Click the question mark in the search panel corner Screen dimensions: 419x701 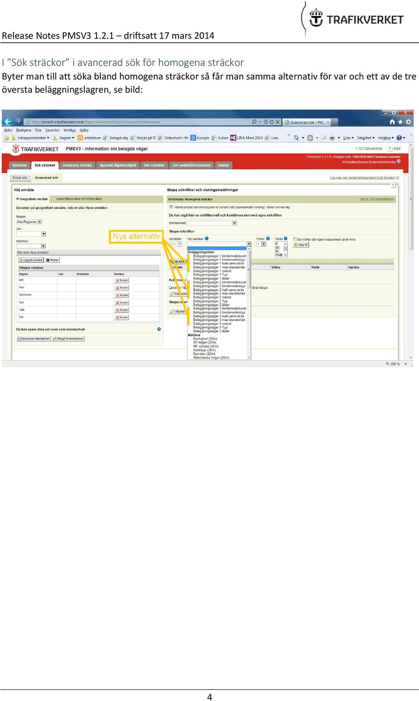(x=393, y=185)
